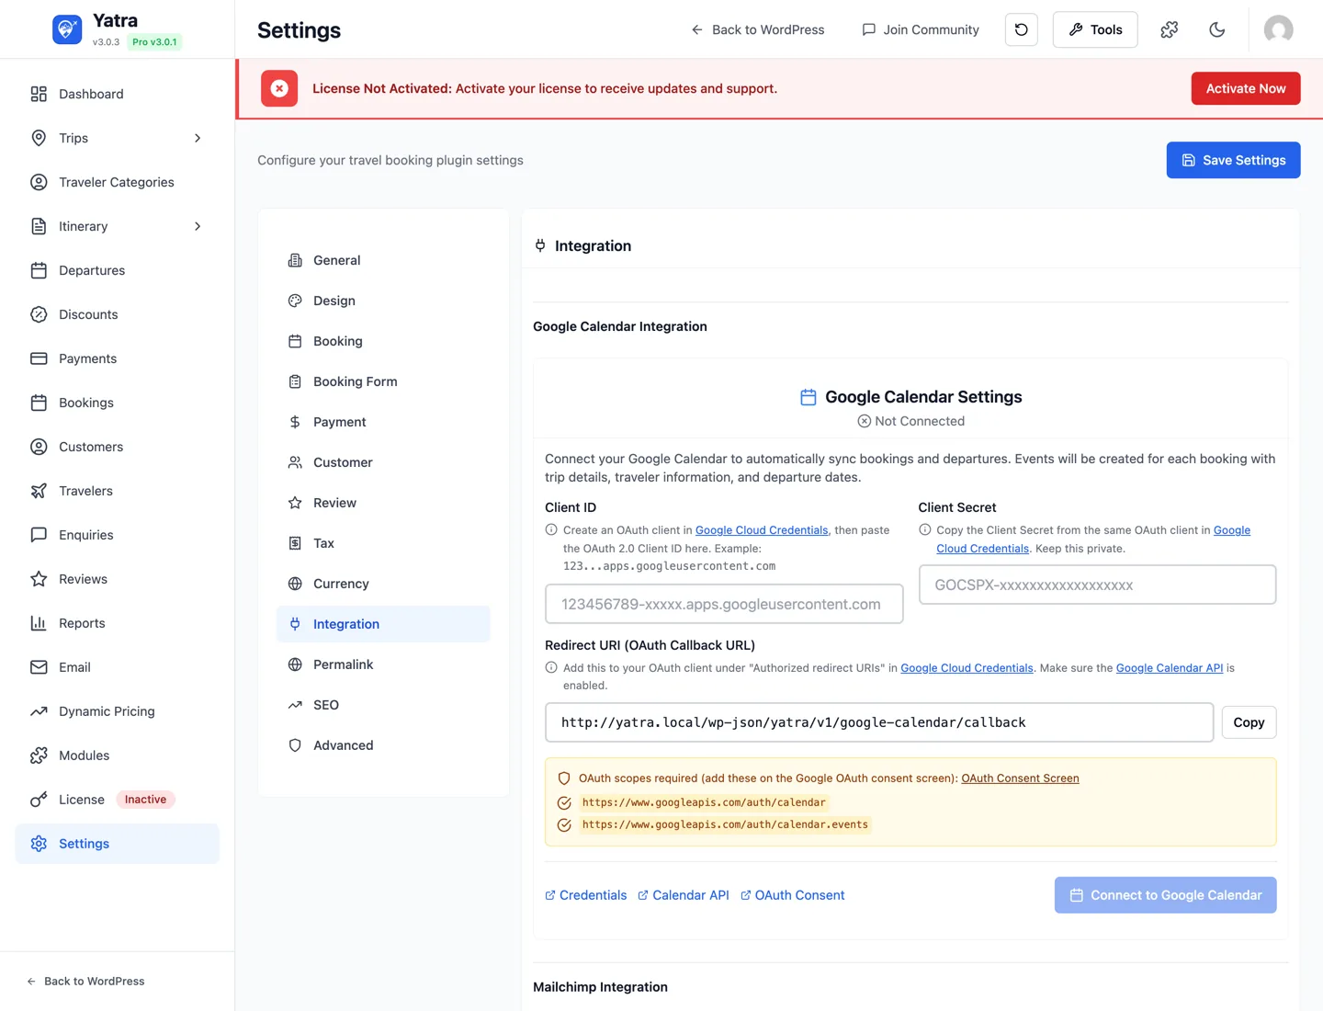Open the Customer settings tab
Image resolution: width=1323 pixels, height=1011 pixels.
(383, 462)
